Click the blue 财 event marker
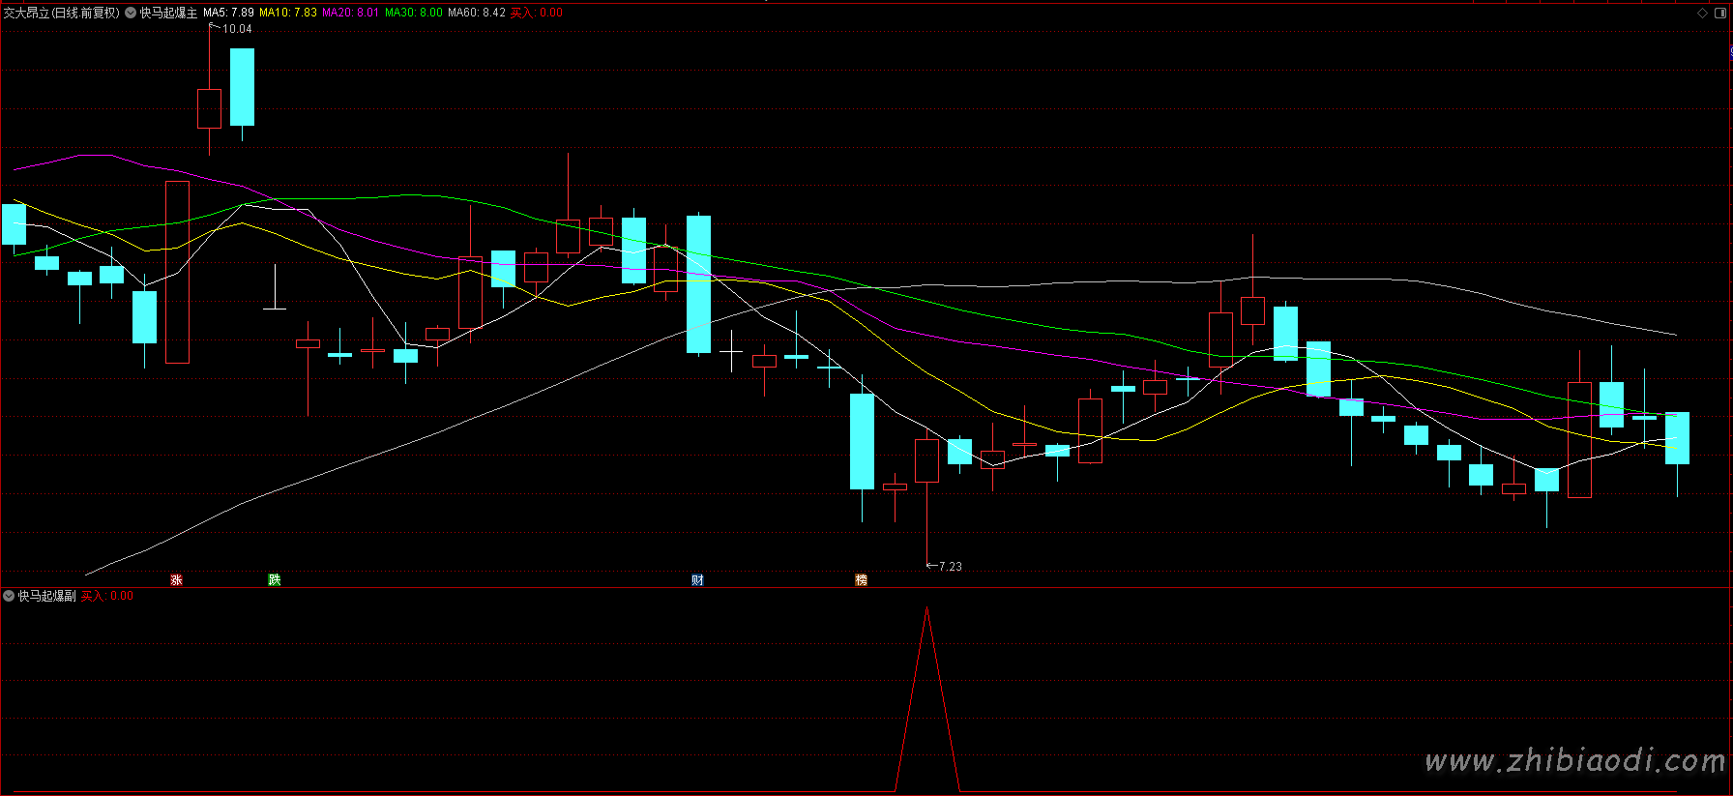1733x796 pixels. [697, 579]
